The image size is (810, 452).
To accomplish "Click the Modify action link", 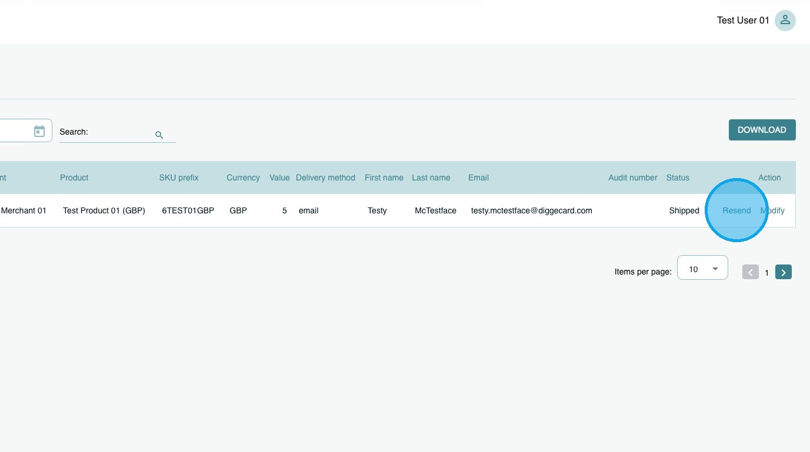I will pyautogui.click(x=772, y=210).
